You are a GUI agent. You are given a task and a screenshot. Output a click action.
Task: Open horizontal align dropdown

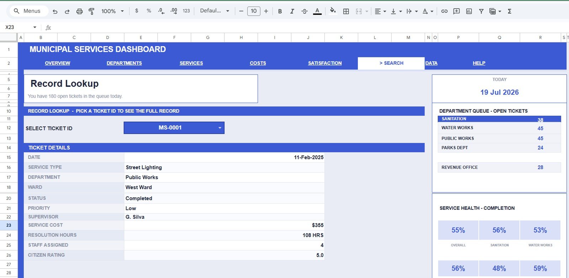tap(380, 11)
